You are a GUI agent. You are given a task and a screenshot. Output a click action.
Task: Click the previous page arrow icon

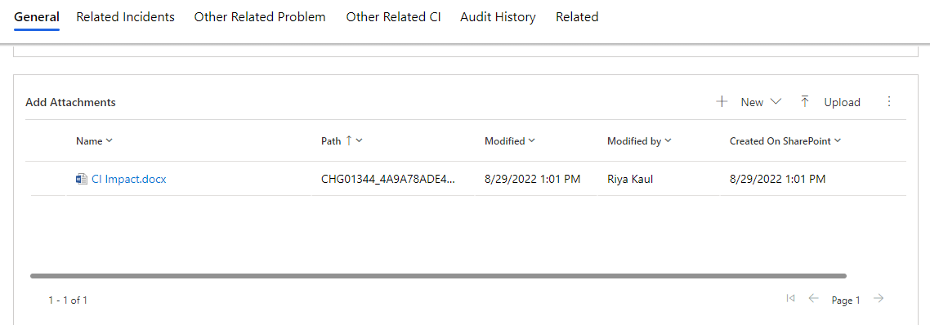click(x=814, y=298)
